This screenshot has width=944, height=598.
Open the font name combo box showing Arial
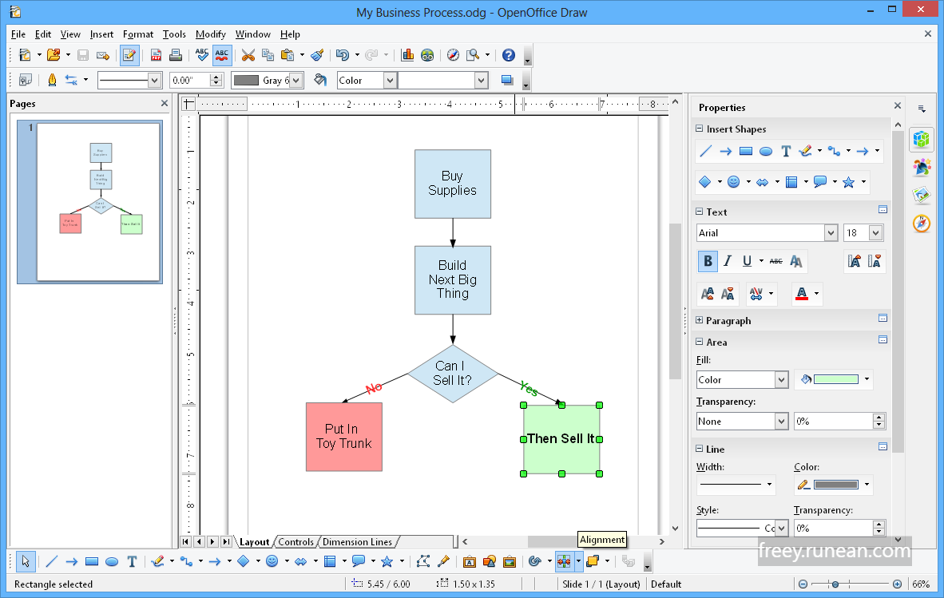[x=761, y=232]
